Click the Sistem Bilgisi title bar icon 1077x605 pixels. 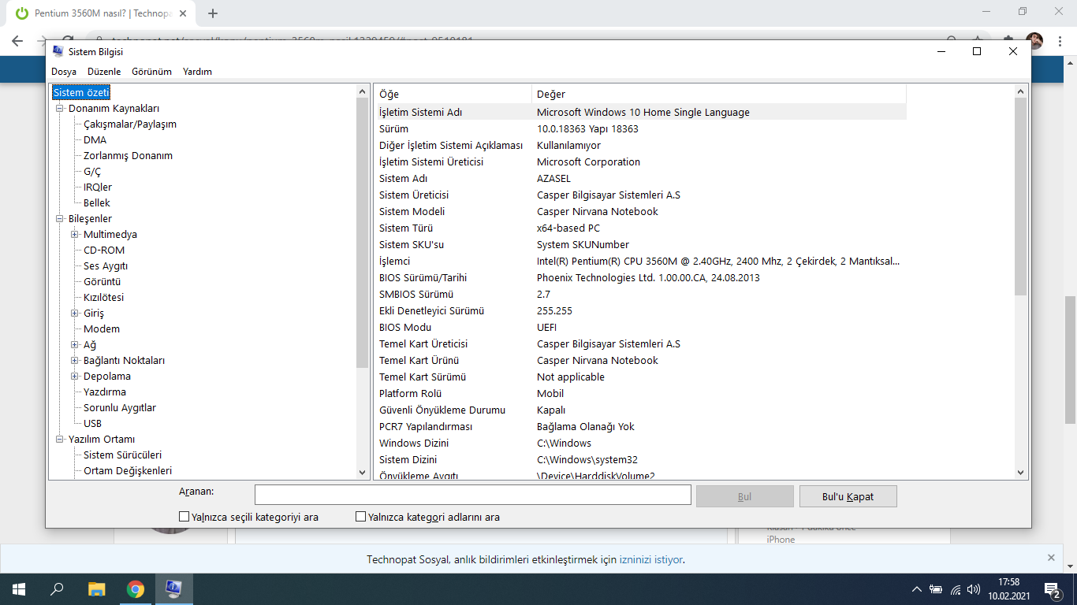coord(58,51)
